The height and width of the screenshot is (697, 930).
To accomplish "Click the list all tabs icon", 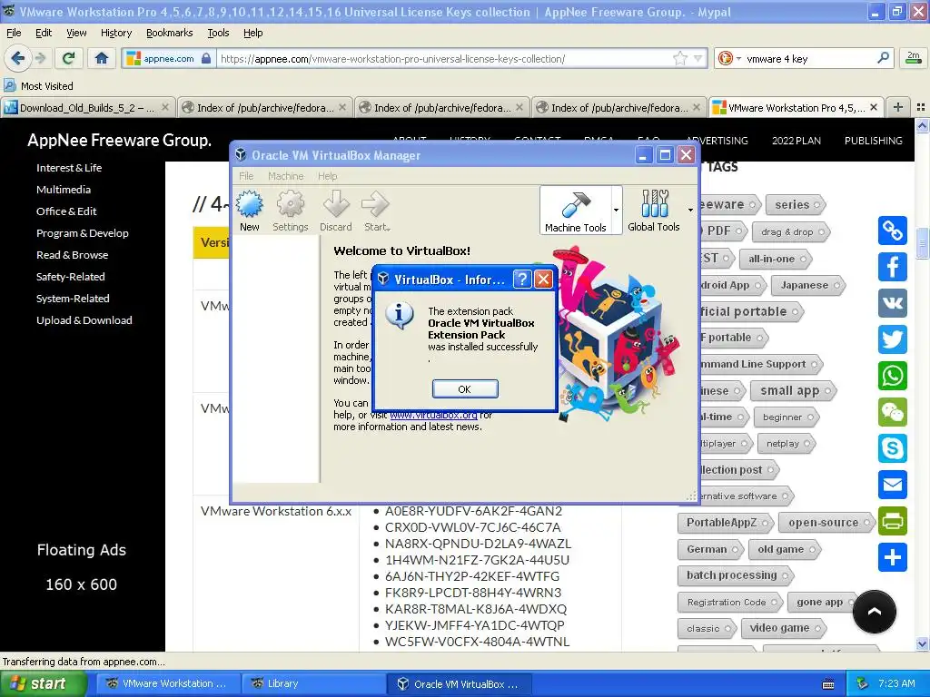I will [x=921, y=107].
